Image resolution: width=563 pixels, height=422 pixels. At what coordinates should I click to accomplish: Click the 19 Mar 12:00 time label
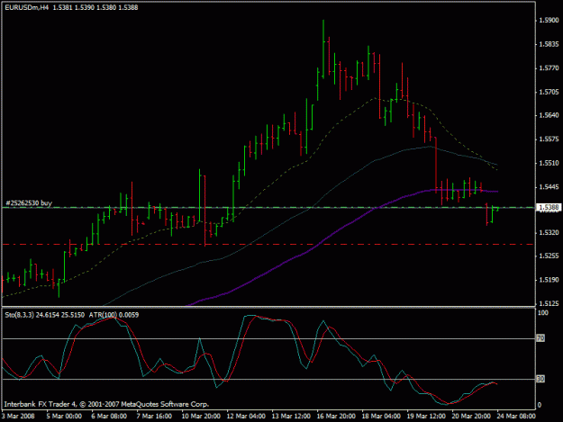point(426,416)
